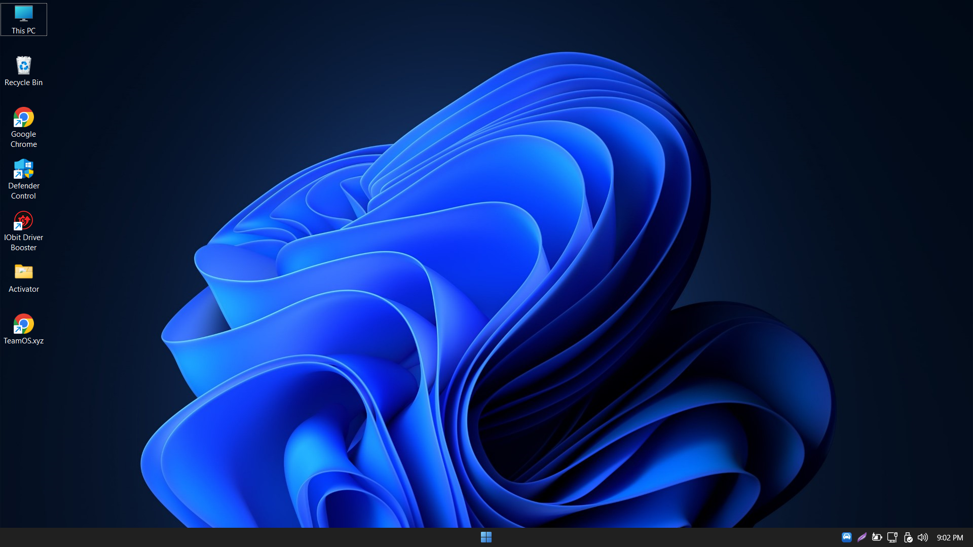
Task: Click the 'IObit Driver Booster' text label
Action: [23, 243]
